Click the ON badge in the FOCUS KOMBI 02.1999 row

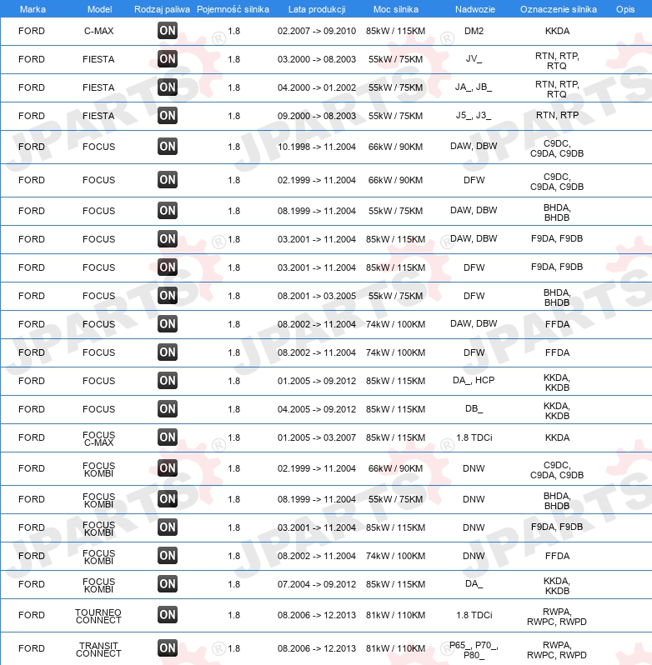click(167, 468)
